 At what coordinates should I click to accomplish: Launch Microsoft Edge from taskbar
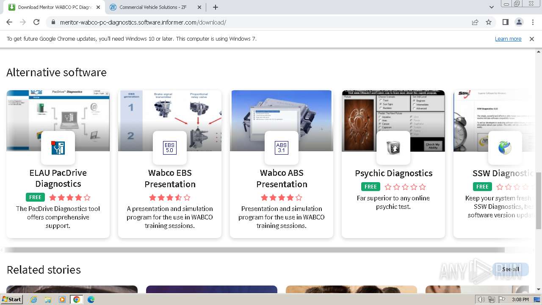(91, 299)
